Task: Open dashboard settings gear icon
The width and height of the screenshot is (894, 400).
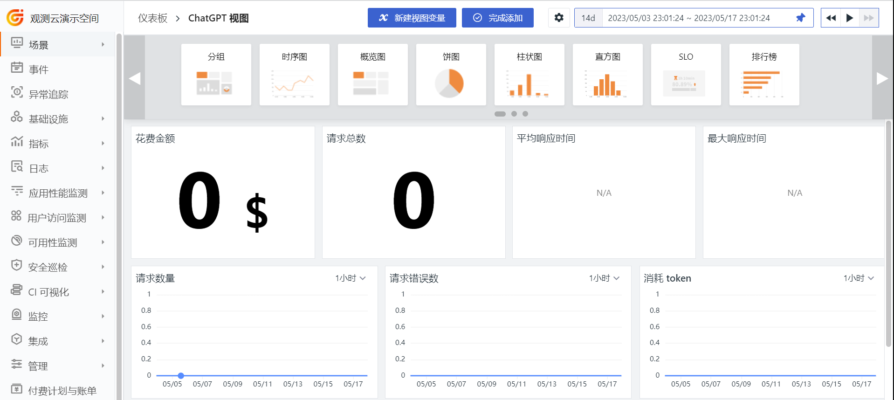Action: (x=559, y=18)
